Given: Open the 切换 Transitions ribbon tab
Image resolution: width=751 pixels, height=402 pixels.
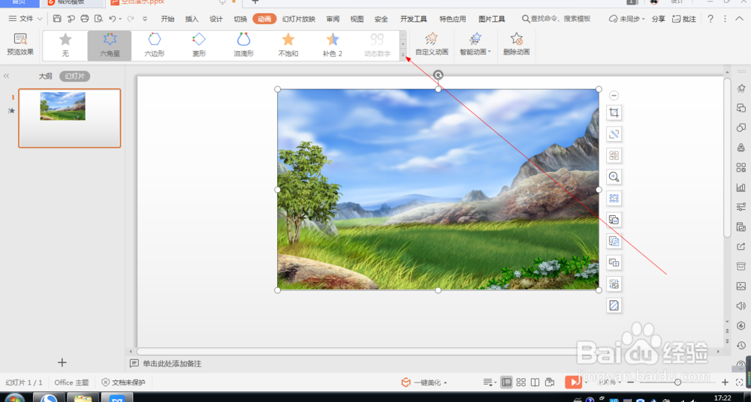Looking at the screenshot, I should [x=240, y=19].
